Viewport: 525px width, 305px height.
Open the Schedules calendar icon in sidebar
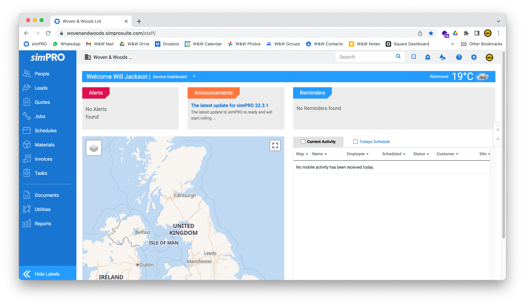(27, 130)
